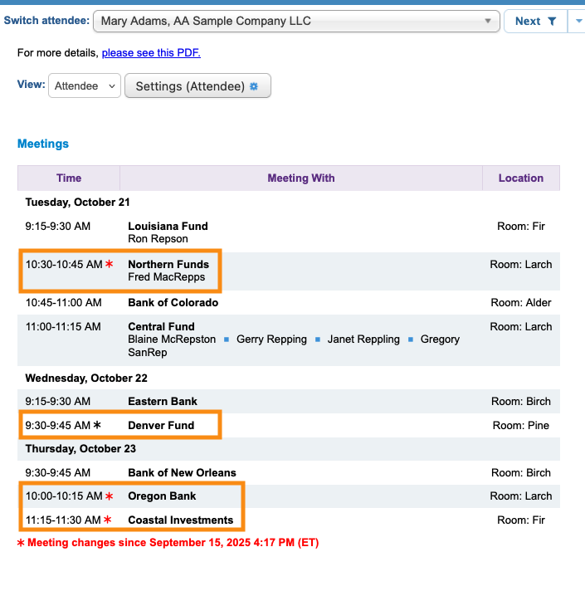Click the red asterisk beside 10:30-10:45 AM
585x591 pixels.
tap(110, 264)
